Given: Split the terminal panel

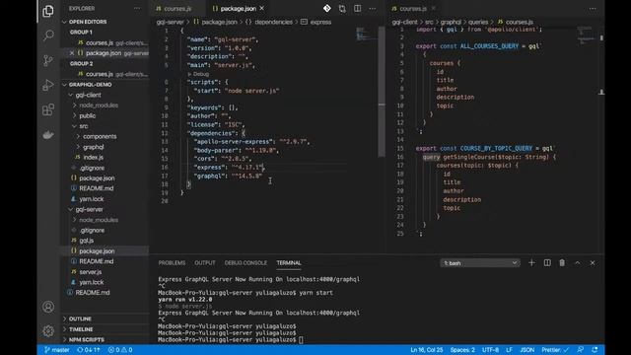Looking at the screenshot, I should [547, 263].
